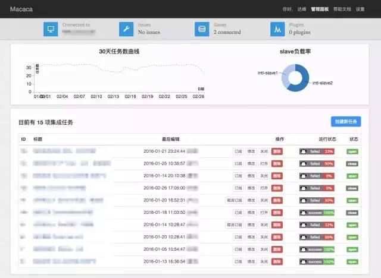Click failed 0% badge in 2016-01-14 20:10:38 row

click(317, 176)
